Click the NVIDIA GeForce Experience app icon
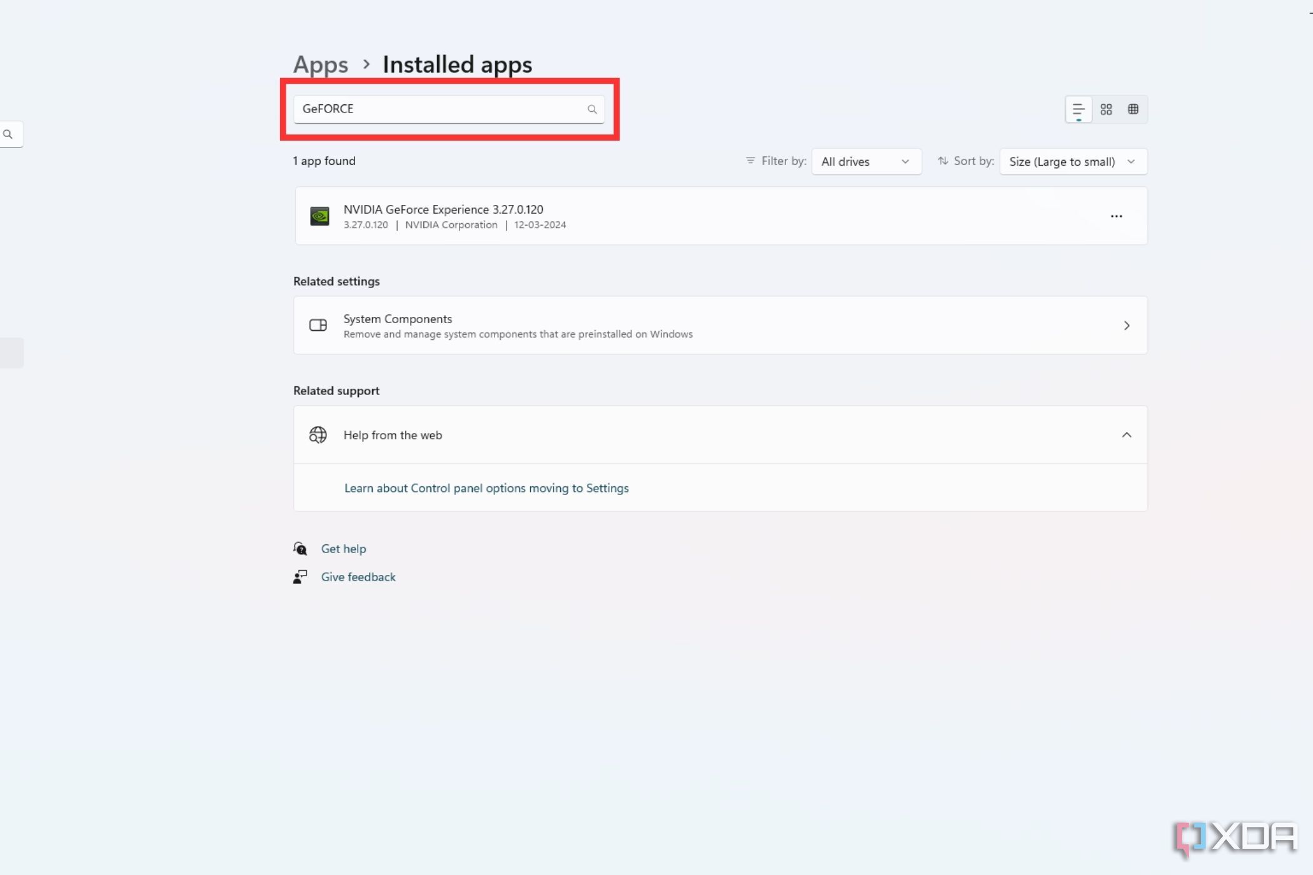The image size is (1313, 875). click(319, 216)
